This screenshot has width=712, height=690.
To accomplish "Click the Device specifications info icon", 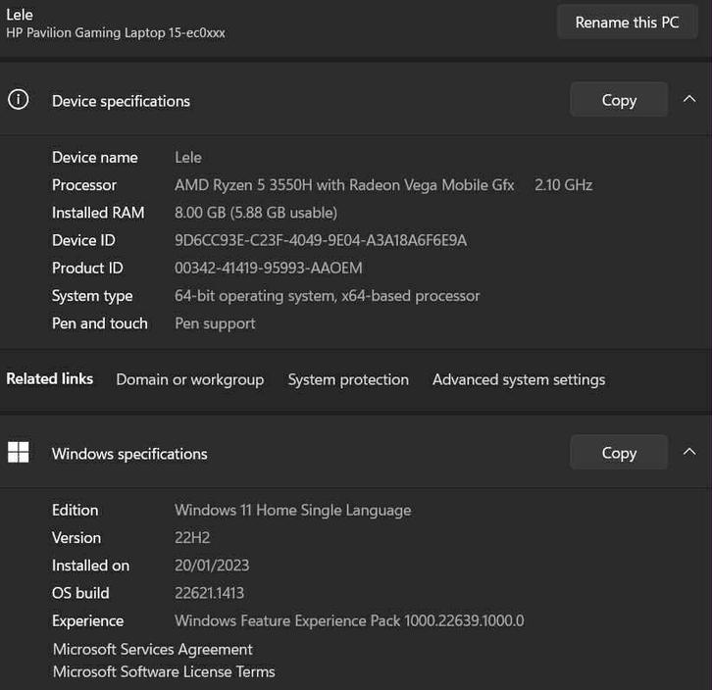I will (x=19, y=99).
